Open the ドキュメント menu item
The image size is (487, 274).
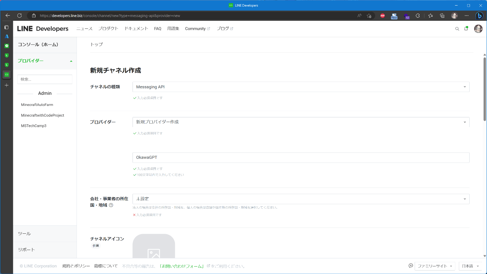click(x=136, y=29)
